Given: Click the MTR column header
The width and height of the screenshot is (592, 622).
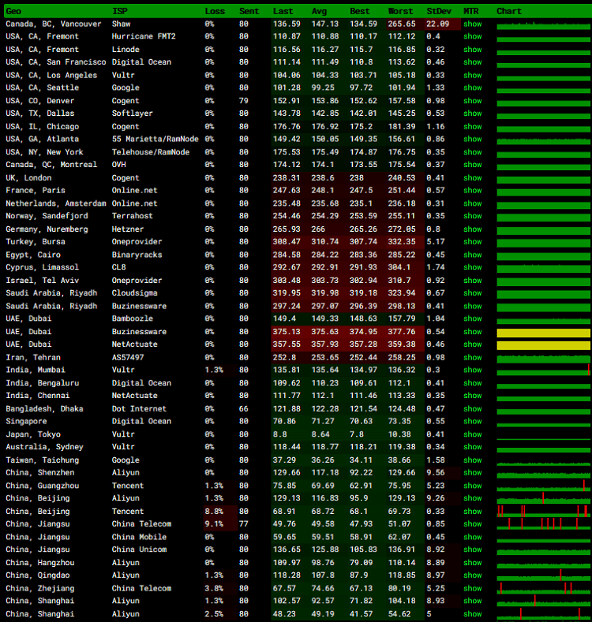Looking at the screenshot, I should [471, 11].
